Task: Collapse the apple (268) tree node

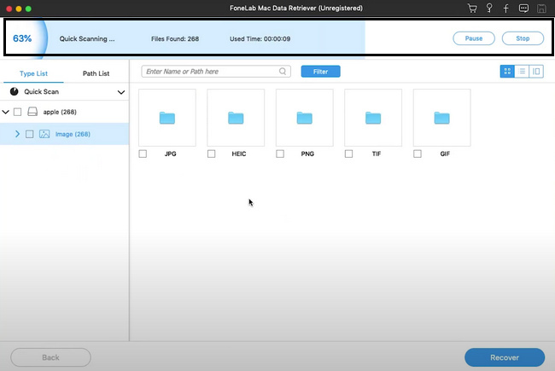Action: [5, 112]
